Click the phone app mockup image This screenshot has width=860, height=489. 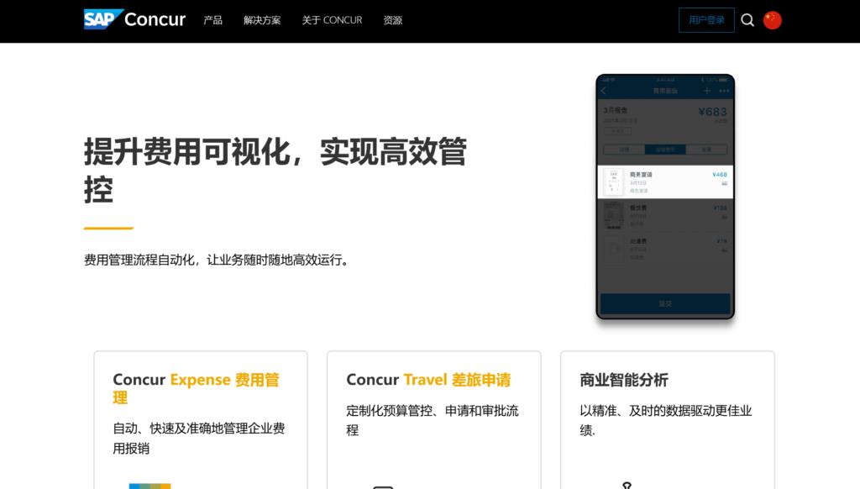(x=665, y=197)
